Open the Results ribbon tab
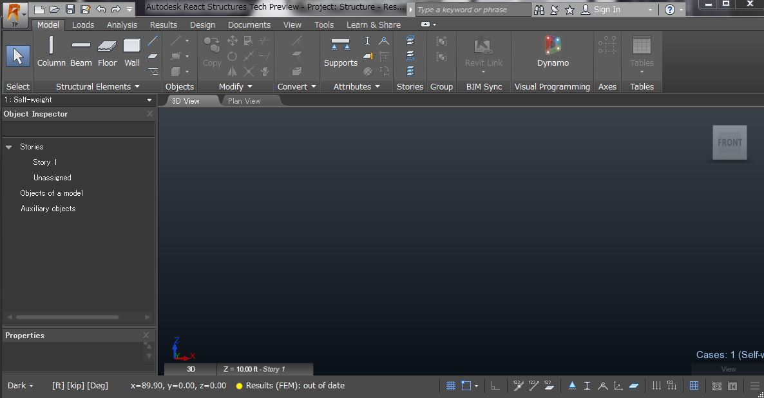The height and width of the screenshot is (398, 764). [163, 25]
